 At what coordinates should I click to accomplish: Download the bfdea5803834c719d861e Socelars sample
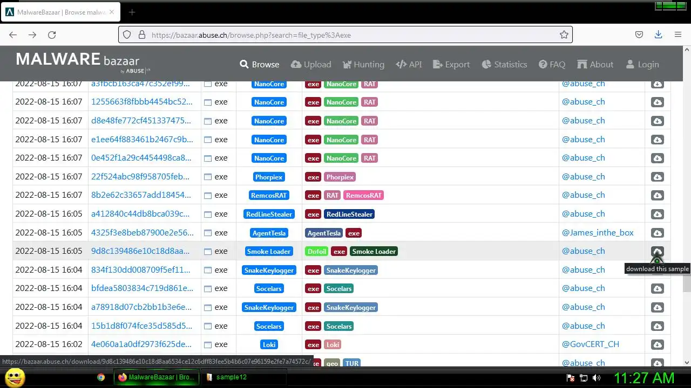(657, 289)
